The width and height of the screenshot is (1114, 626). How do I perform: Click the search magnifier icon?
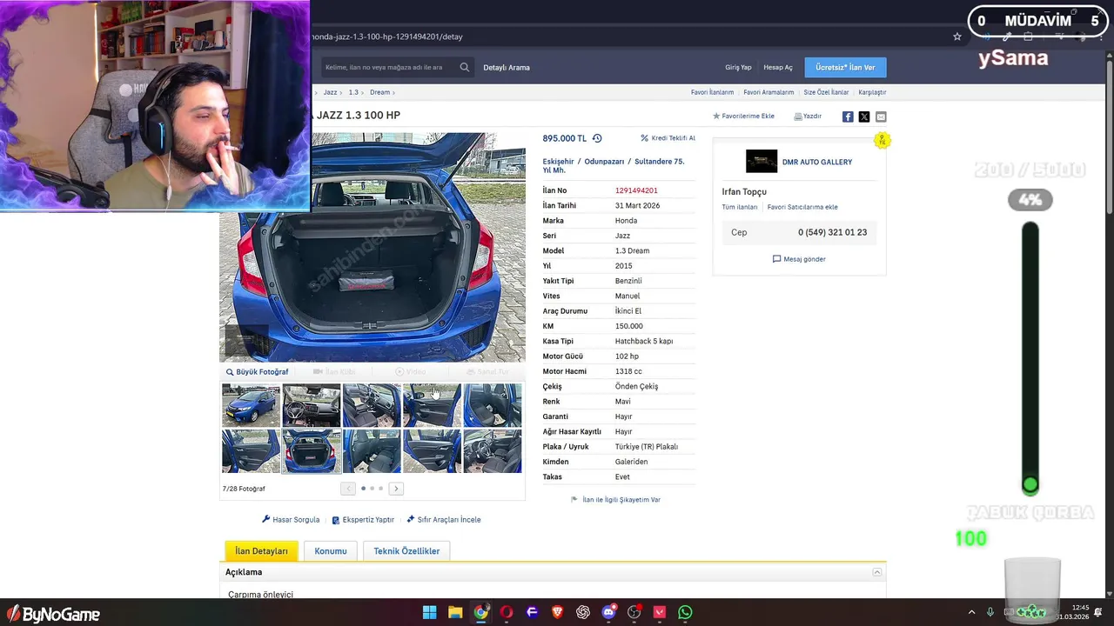click(x=465, y=67)
